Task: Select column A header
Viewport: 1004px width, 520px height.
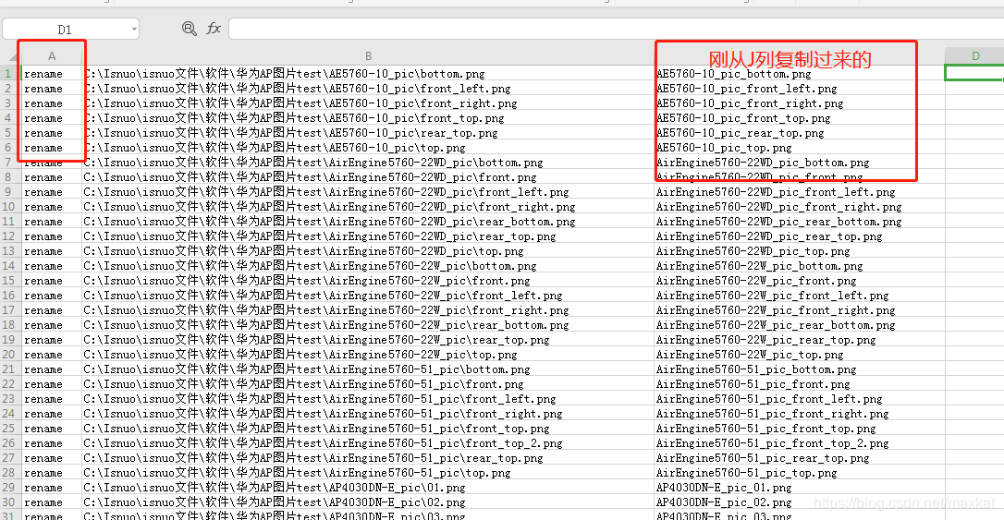Action: click(x=52, y=56)
